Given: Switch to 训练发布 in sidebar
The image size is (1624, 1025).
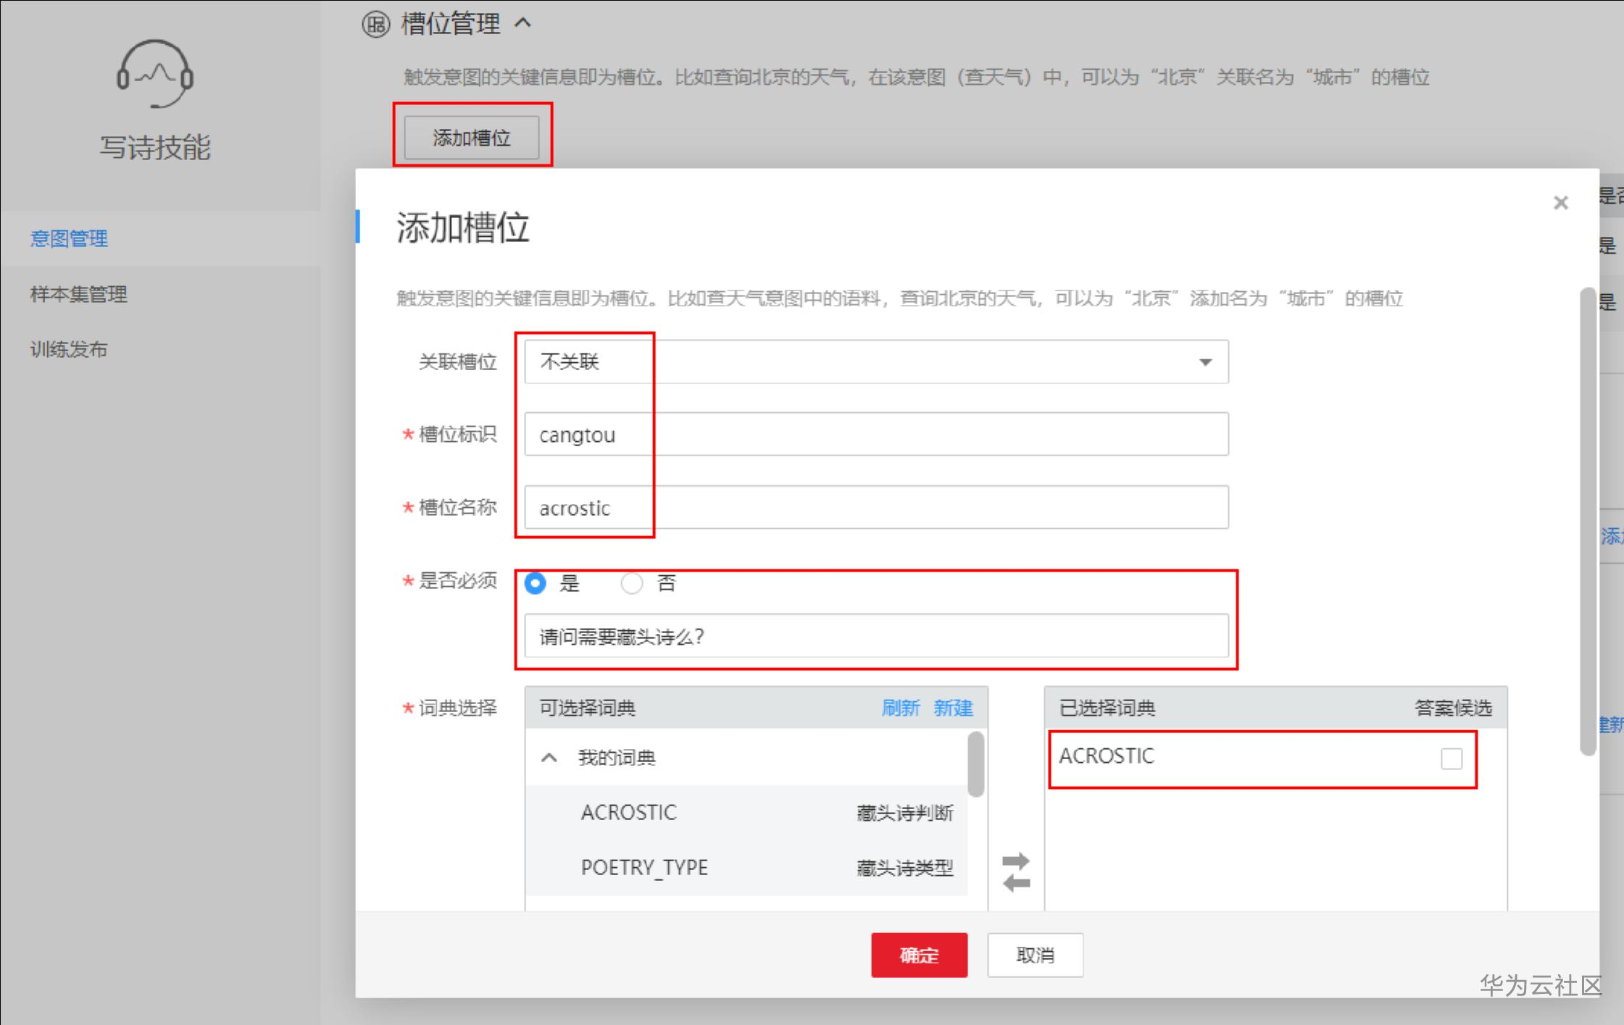Looking at the screenshot, I should (69, 349).
